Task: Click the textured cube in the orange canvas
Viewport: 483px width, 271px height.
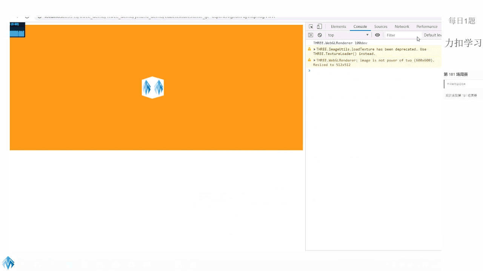Action: pos(153,87)
